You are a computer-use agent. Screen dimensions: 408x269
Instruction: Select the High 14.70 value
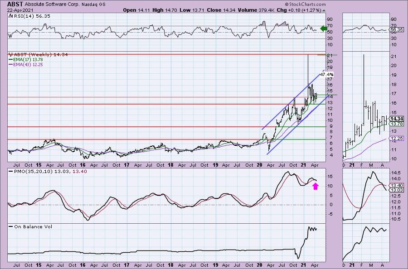click(165, 10)
